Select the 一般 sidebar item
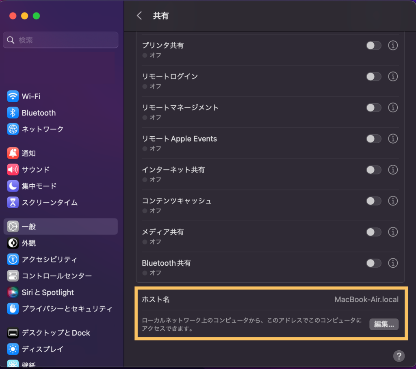Screen dimensions: 416x369 click(61, 226)
